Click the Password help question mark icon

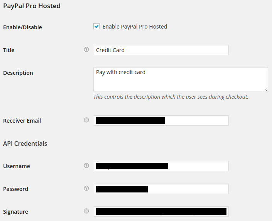[86, 188]
